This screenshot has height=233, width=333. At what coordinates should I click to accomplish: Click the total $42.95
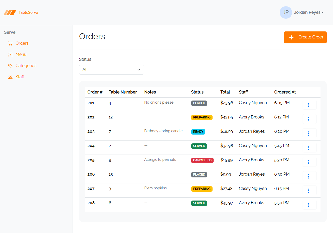point(227,117)
